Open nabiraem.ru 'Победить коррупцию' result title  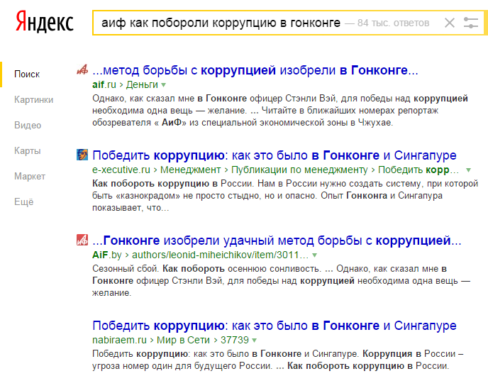tap(274, 326)
